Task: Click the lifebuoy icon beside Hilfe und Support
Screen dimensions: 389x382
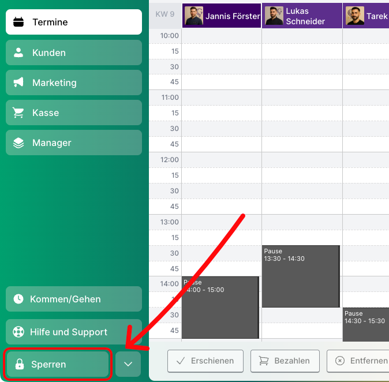Action: click(18, 332)
